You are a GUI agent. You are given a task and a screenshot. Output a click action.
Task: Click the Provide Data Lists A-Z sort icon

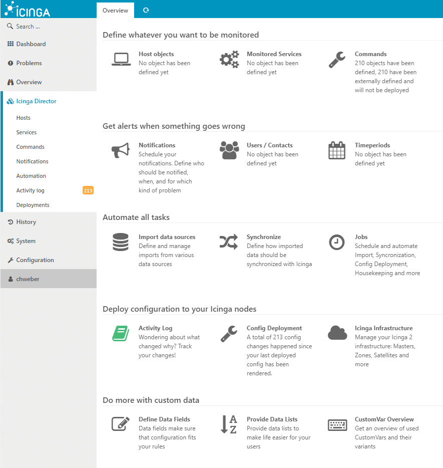coord(229,424)
